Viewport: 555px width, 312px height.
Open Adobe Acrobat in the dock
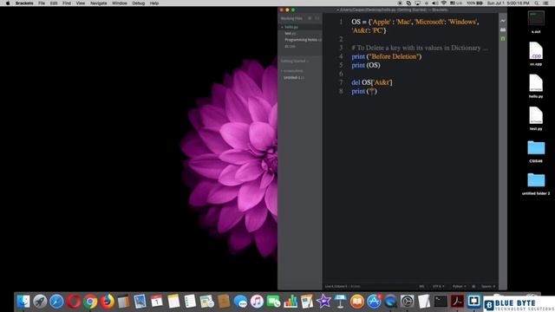point(457,302)
